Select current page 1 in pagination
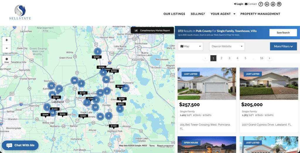 click(x=213, y=58)
